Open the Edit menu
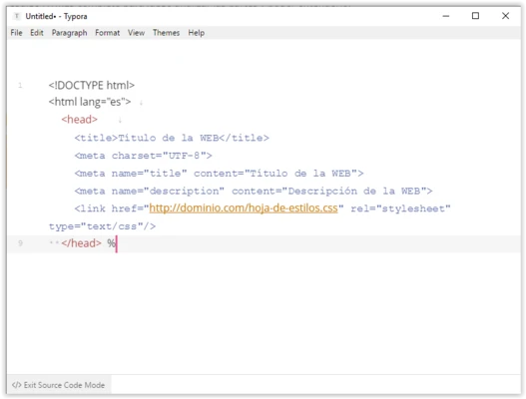526x399 pixels. click(37, 33)
